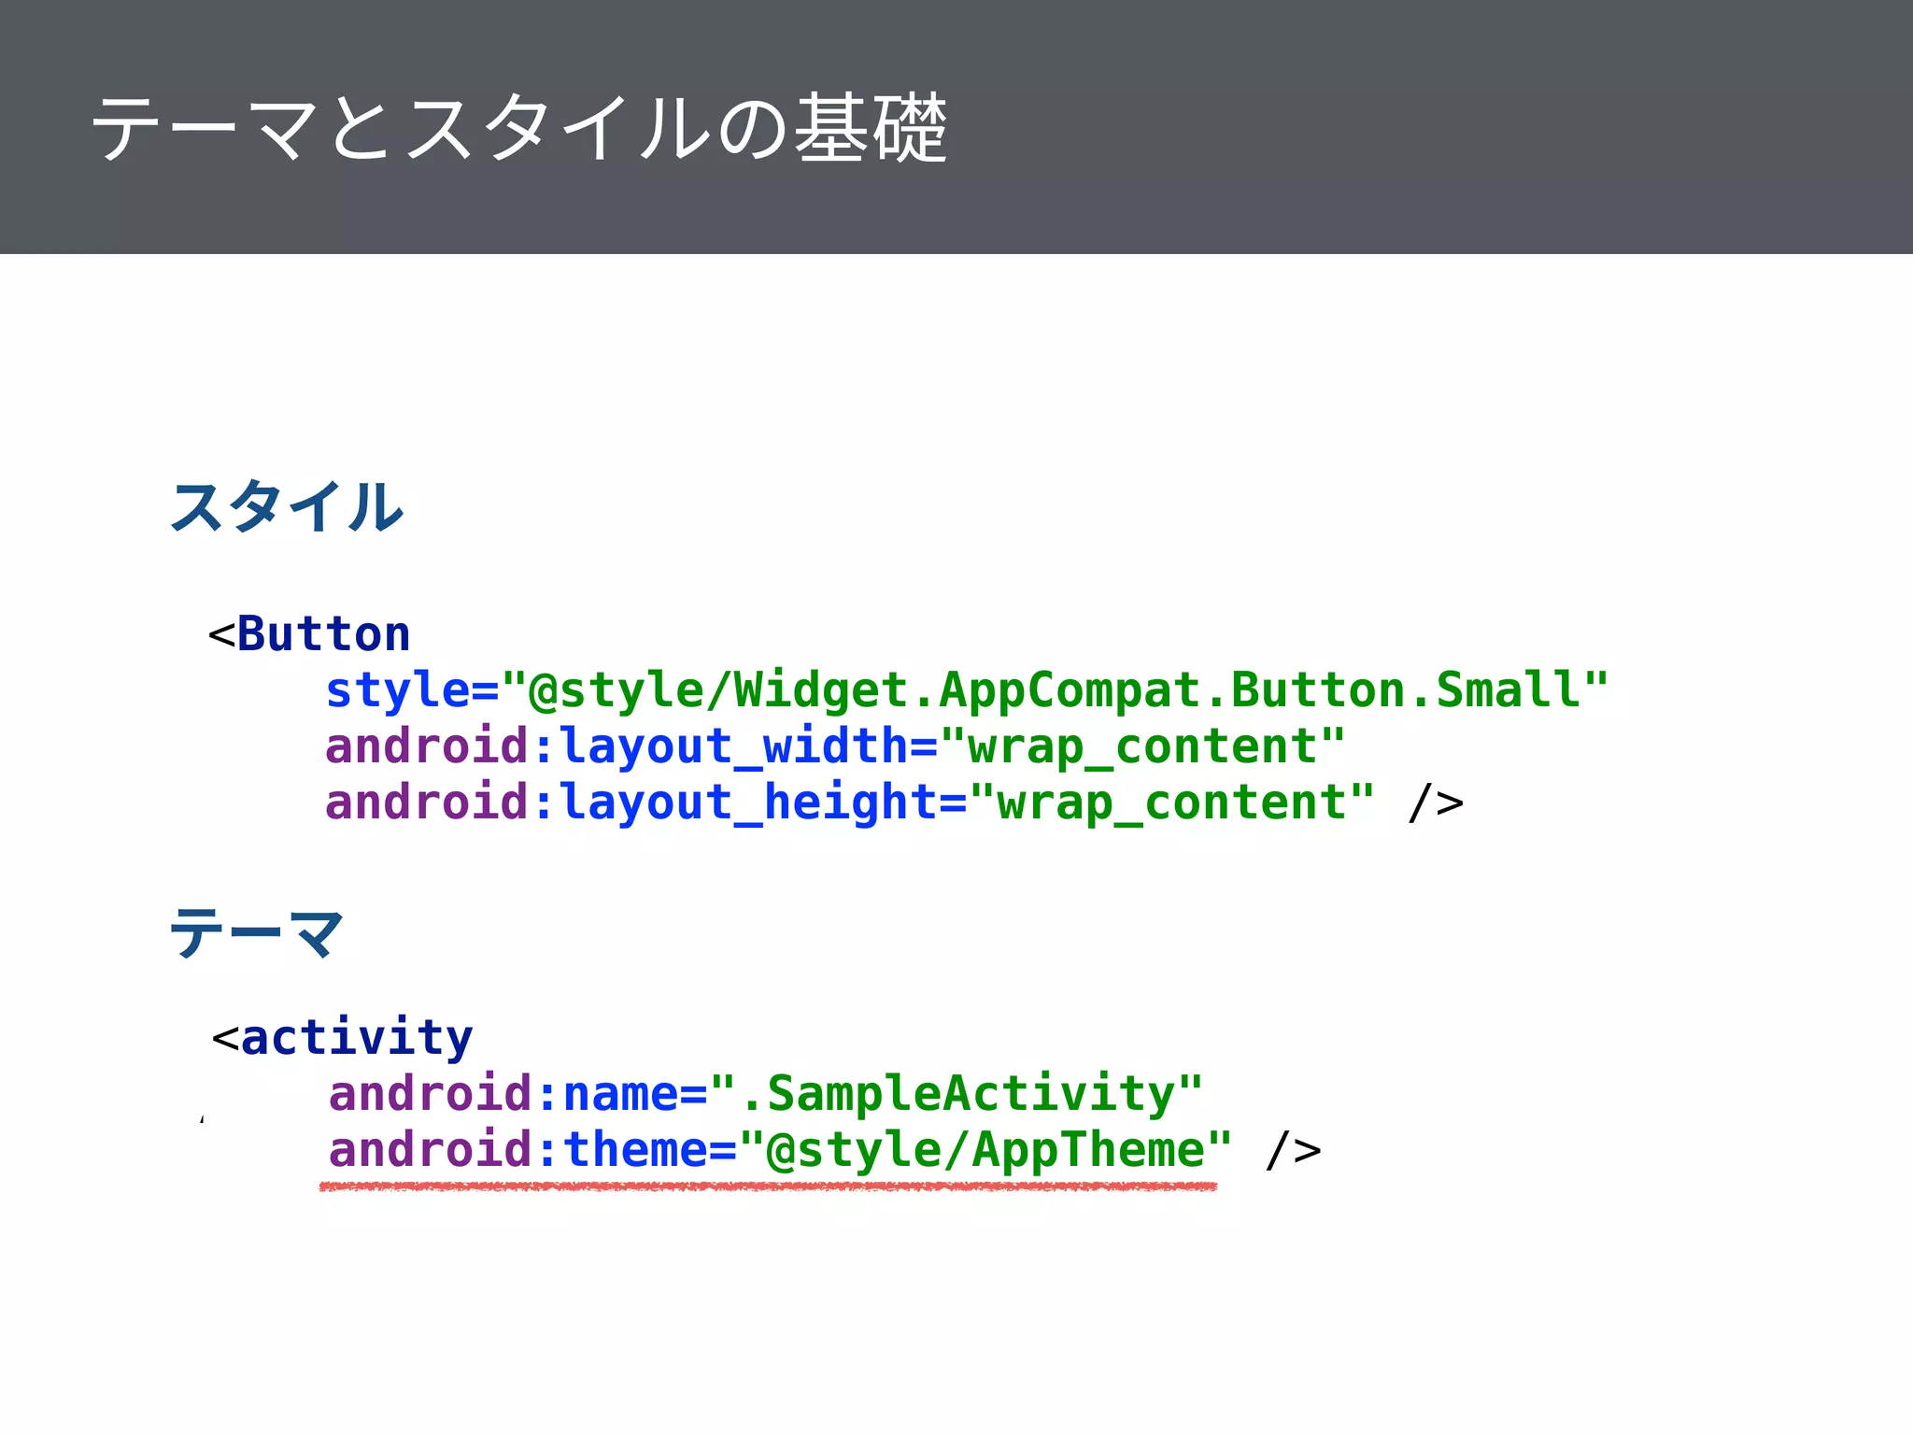Click the <Button opening tag line
Viewport: 1913px width, 1435px height.
(x=309, y=634)
